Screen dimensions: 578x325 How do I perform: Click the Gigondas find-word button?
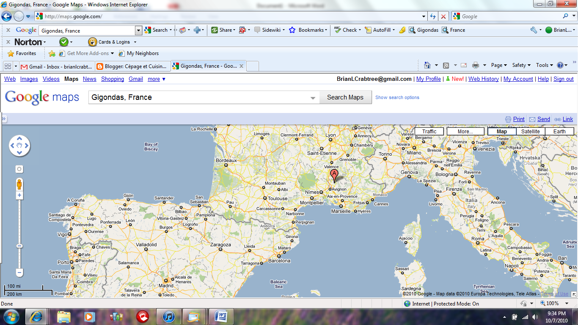click(x=424, y=30)
